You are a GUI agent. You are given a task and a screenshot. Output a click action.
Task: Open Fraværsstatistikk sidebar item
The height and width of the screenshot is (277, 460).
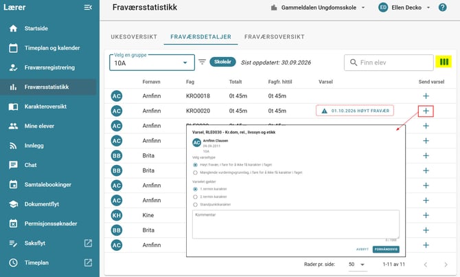[48, 87]
